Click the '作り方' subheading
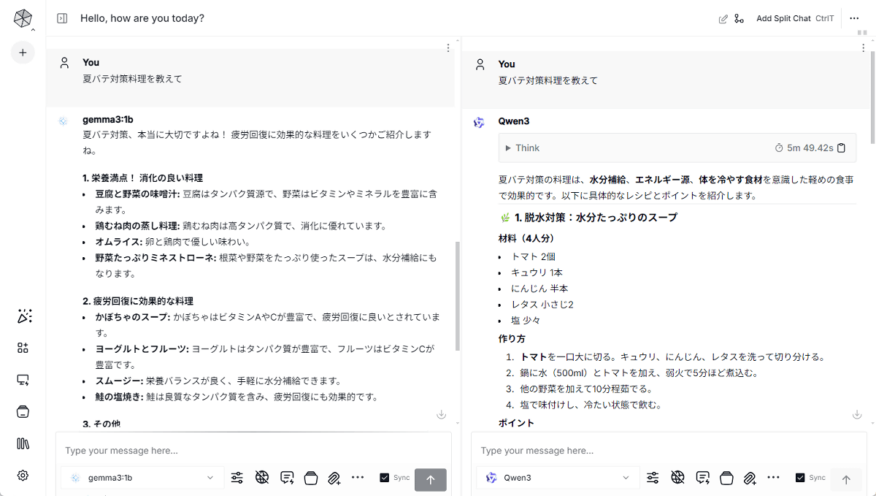This screenshot has height=496, width=876. pos(512,339)
